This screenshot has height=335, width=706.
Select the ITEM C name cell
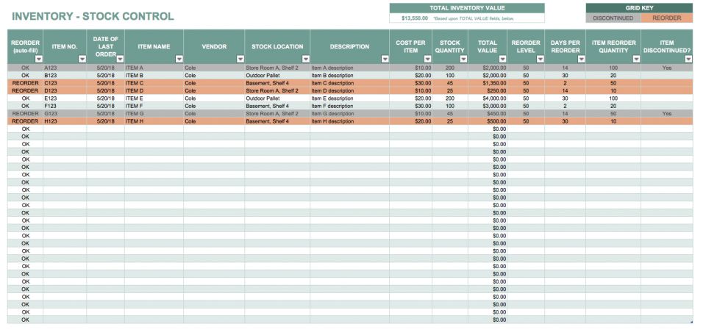[154, 83]
